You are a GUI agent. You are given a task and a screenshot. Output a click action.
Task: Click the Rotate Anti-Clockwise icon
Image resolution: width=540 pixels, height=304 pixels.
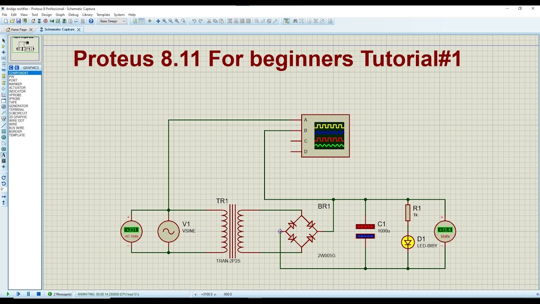pos(4,184)
